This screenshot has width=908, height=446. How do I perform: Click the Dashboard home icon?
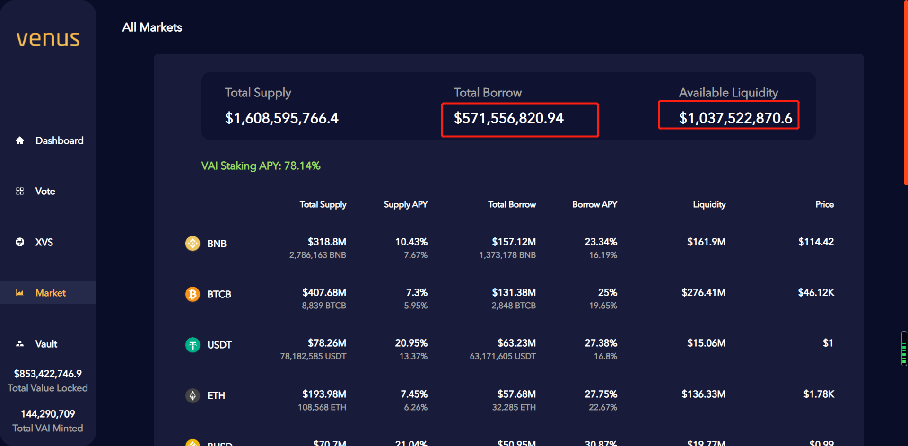20,140
